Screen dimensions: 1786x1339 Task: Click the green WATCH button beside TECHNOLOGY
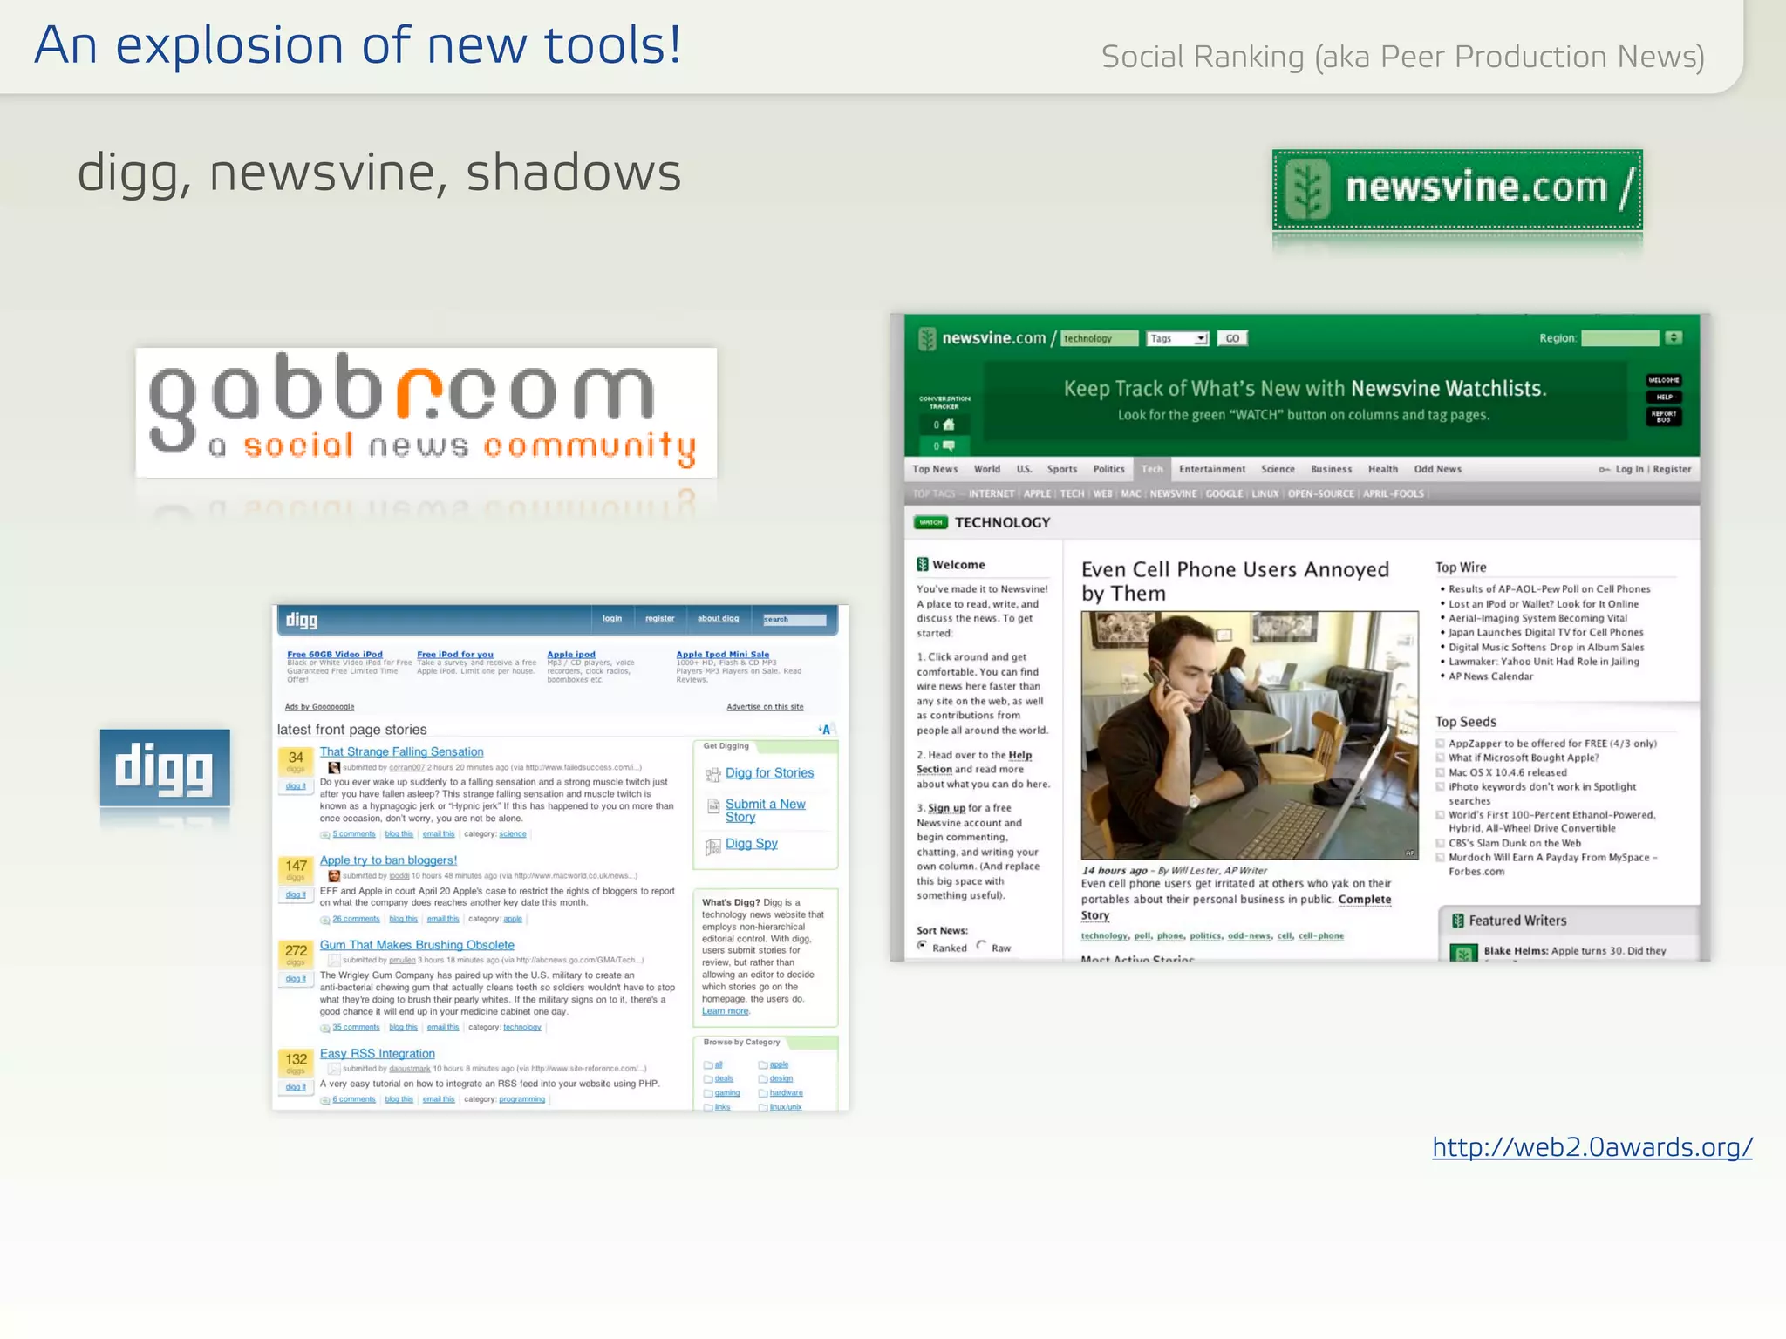pyautogui.click(x=930, y=522)
